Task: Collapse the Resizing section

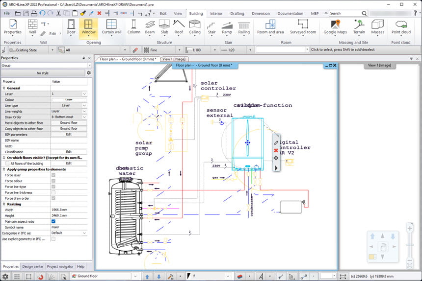Action: [x=4, y=204]
